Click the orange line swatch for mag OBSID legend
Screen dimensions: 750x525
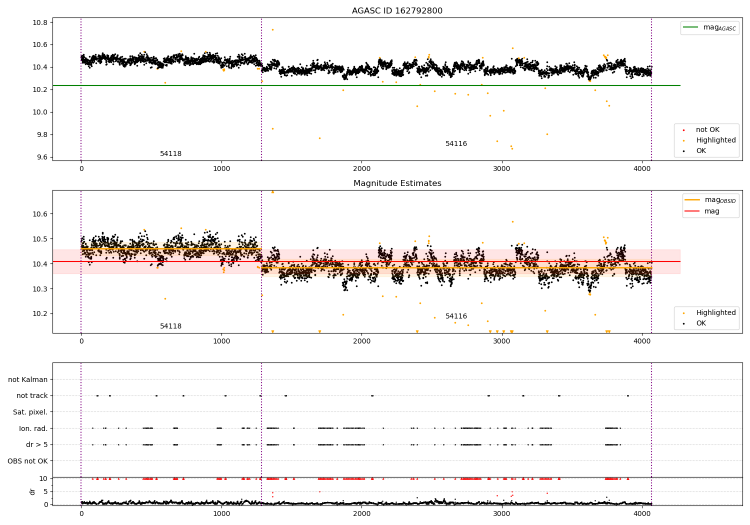pyautogui.click(x=691, y=200)
